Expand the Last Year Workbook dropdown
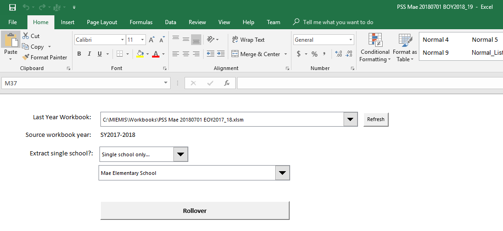This screenshot has height=231, width=503. click(350, 120)
